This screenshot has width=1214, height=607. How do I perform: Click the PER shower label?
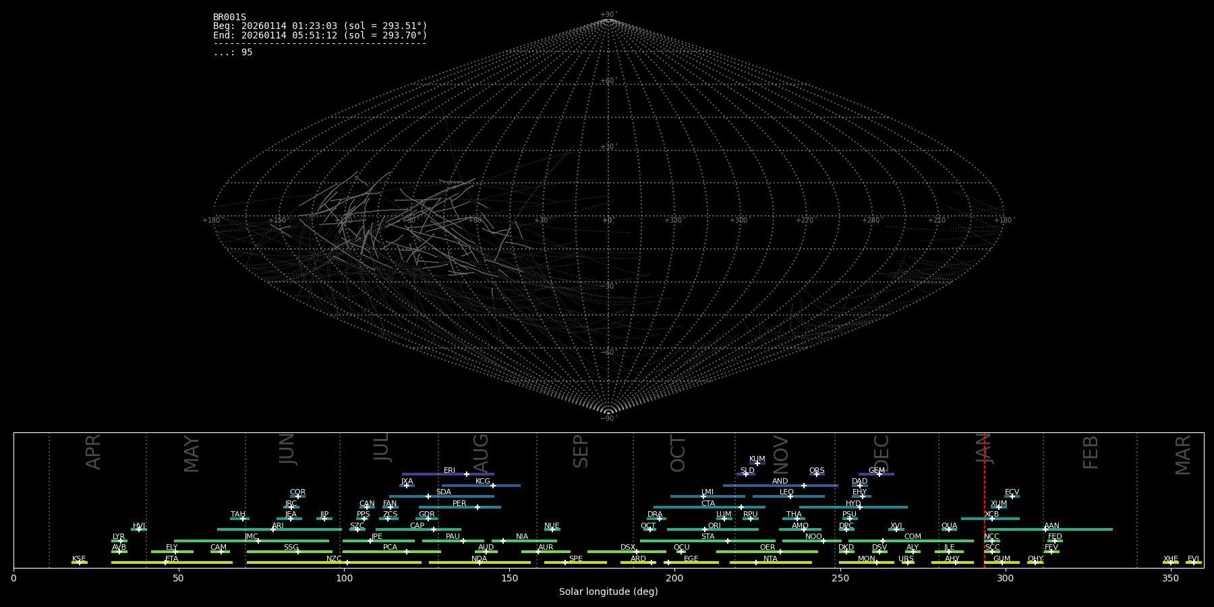(x=459, y=504)
